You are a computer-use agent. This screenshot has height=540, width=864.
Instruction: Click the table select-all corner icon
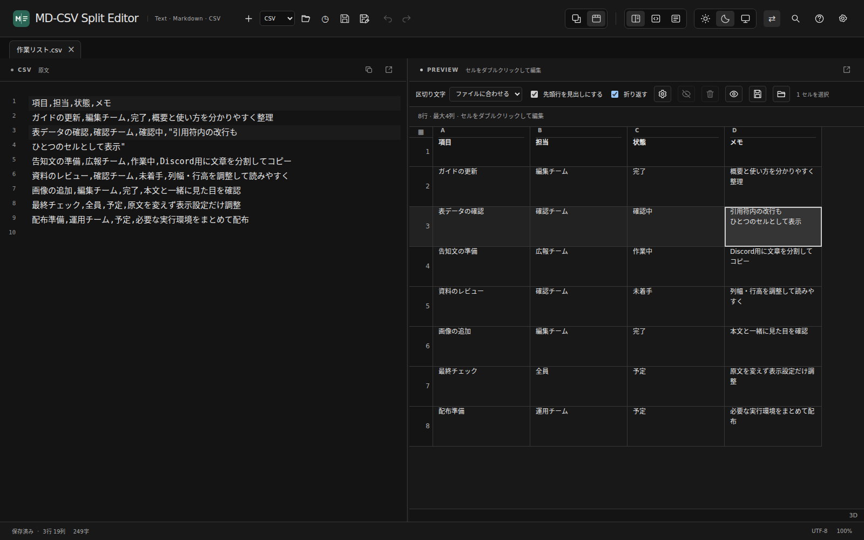point(421,132)
